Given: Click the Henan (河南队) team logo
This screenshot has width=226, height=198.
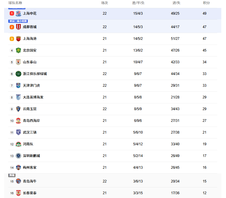Looking at the screenshot, I should click(18, 144).
